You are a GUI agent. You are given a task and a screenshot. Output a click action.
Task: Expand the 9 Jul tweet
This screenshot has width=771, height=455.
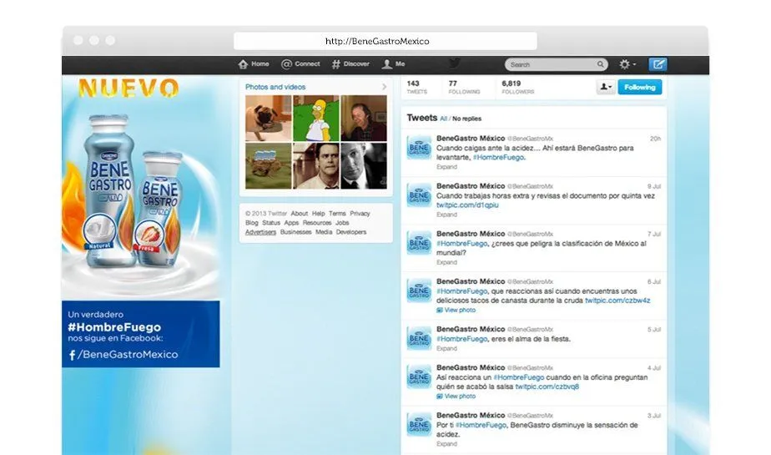click(446, 215)
